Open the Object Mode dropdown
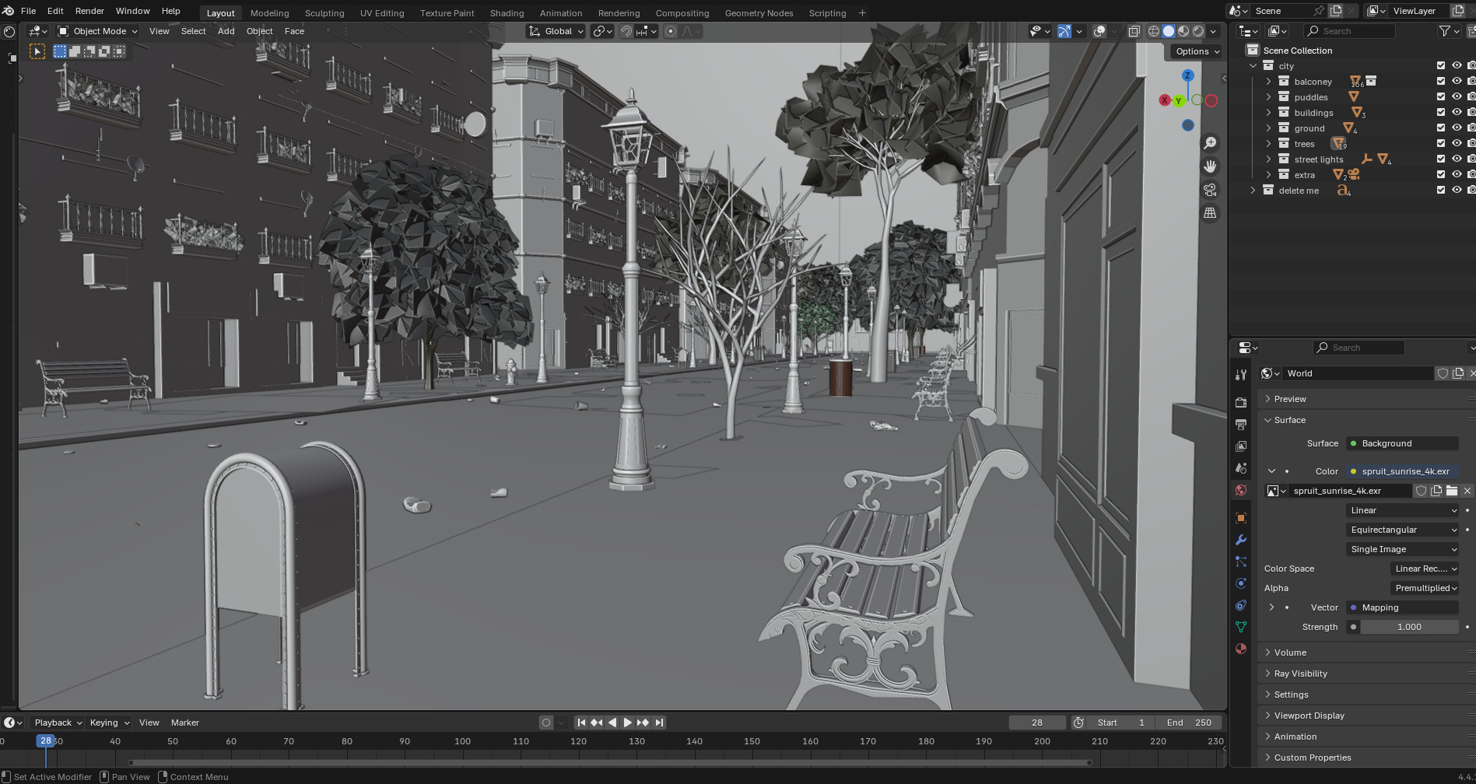Viewport: 1476px width, 784px height. tap(97, 31)
